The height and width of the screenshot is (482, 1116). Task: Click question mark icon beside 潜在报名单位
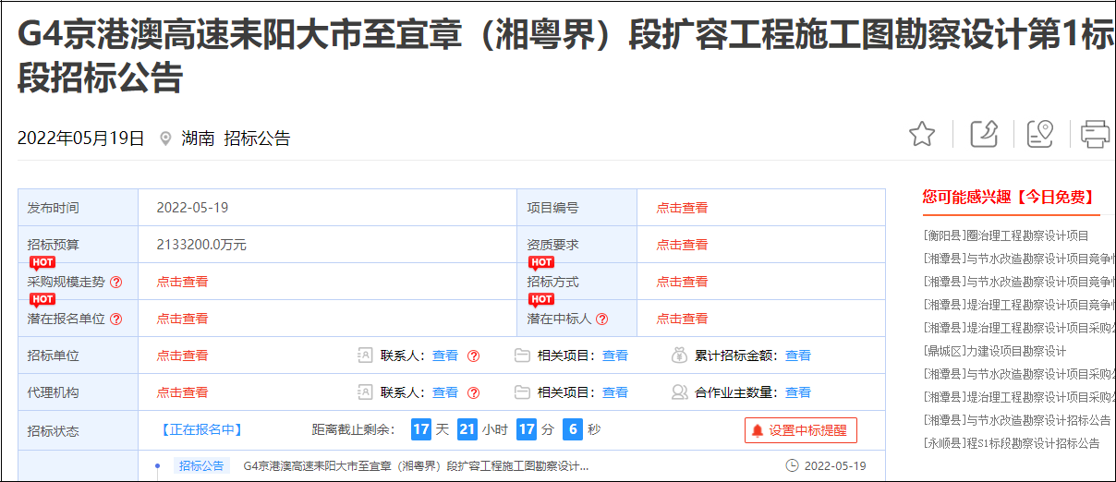pyautogui.click(x=116, y=319)
